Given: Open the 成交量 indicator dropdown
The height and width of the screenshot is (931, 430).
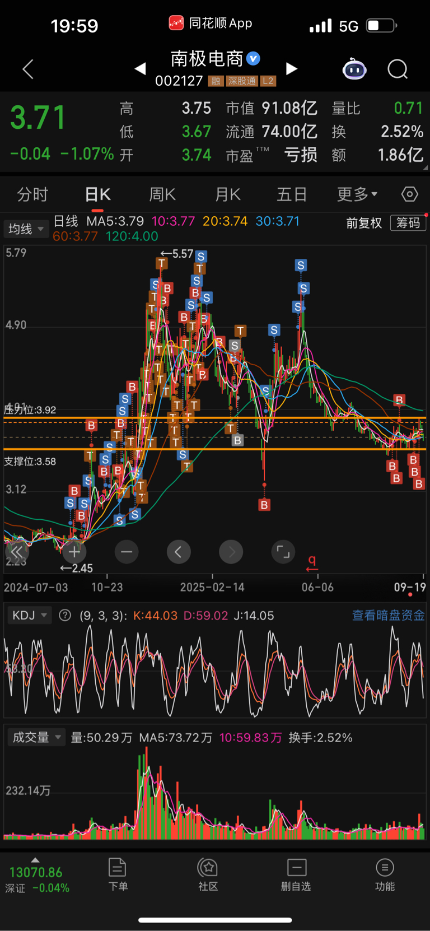Looking at the screenshot, I should click(x=36, y=737).
